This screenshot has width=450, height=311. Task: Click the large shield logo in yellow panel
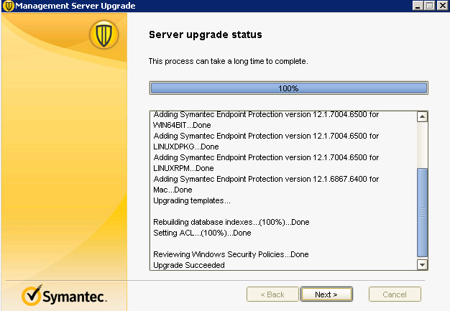(x=104, y=34)
